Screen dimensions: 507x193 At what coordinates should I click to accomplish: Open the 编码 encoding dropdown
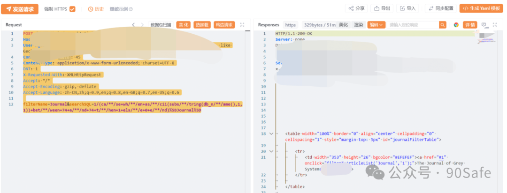click(376, 25)
